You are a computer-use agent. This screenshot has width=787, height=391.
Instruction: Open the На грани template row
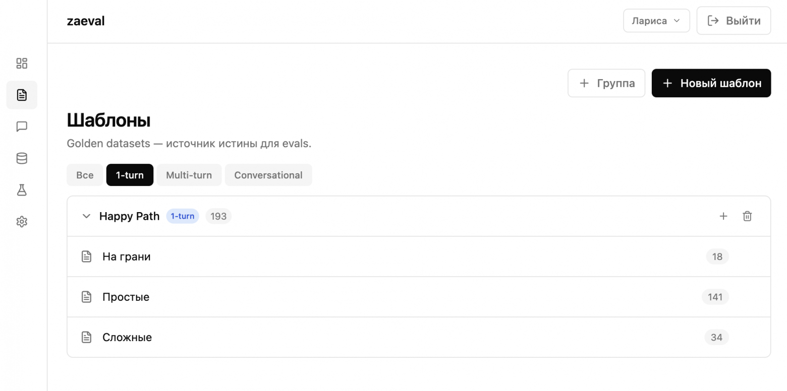coord(127,256)
